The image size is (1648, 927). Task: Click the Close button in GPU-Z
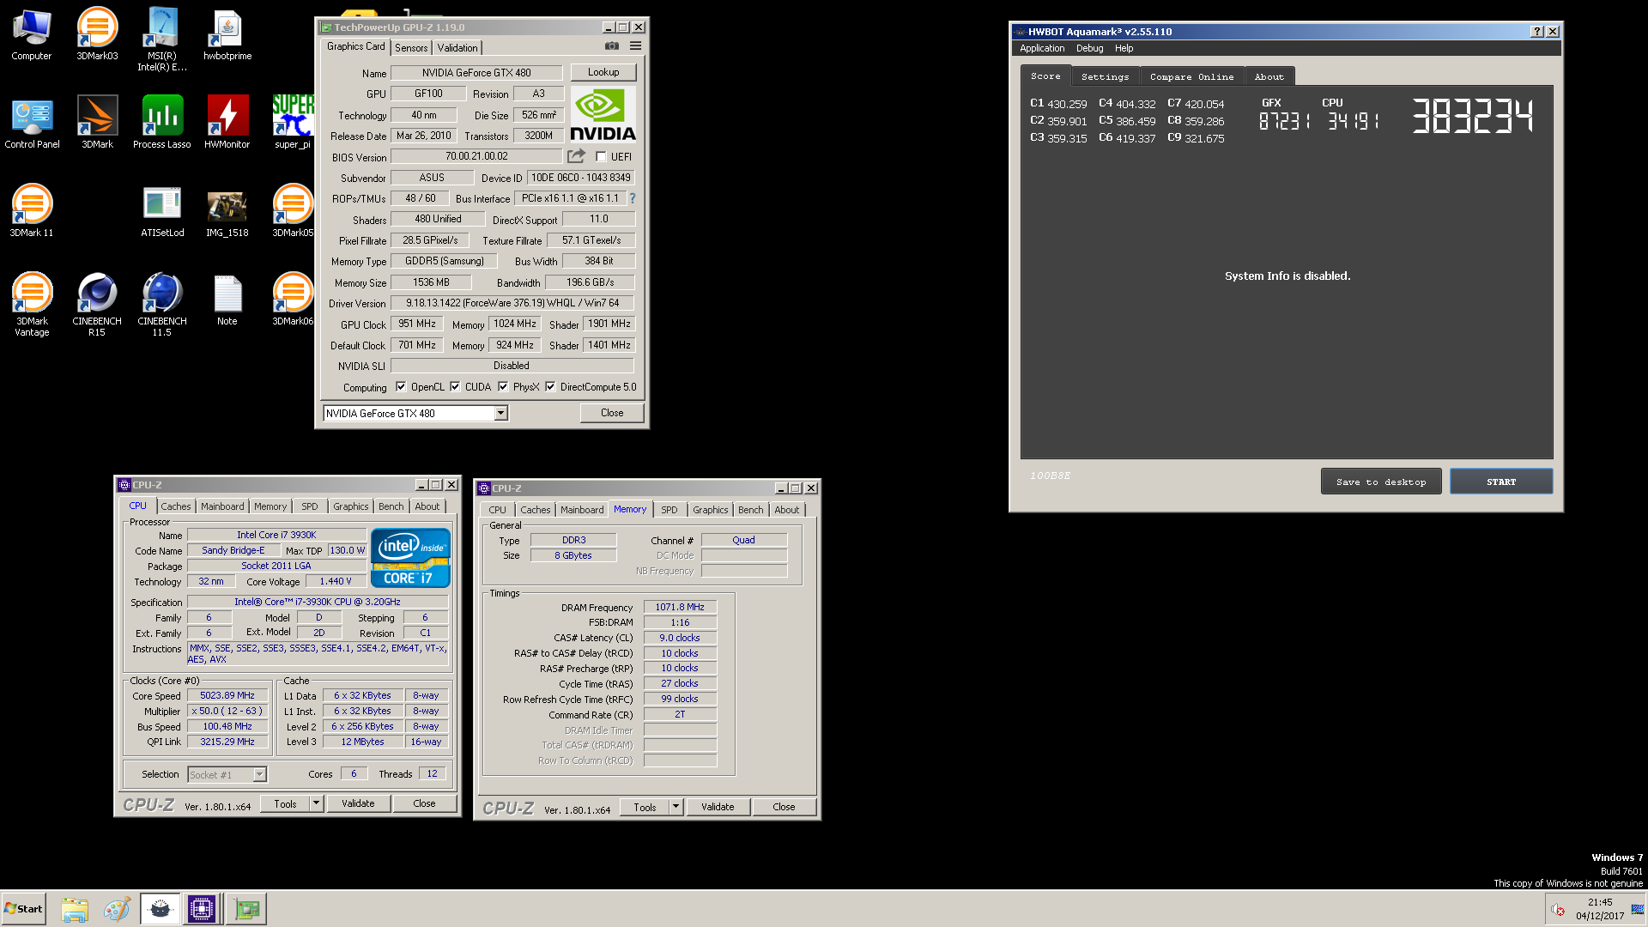coord(612,413)
